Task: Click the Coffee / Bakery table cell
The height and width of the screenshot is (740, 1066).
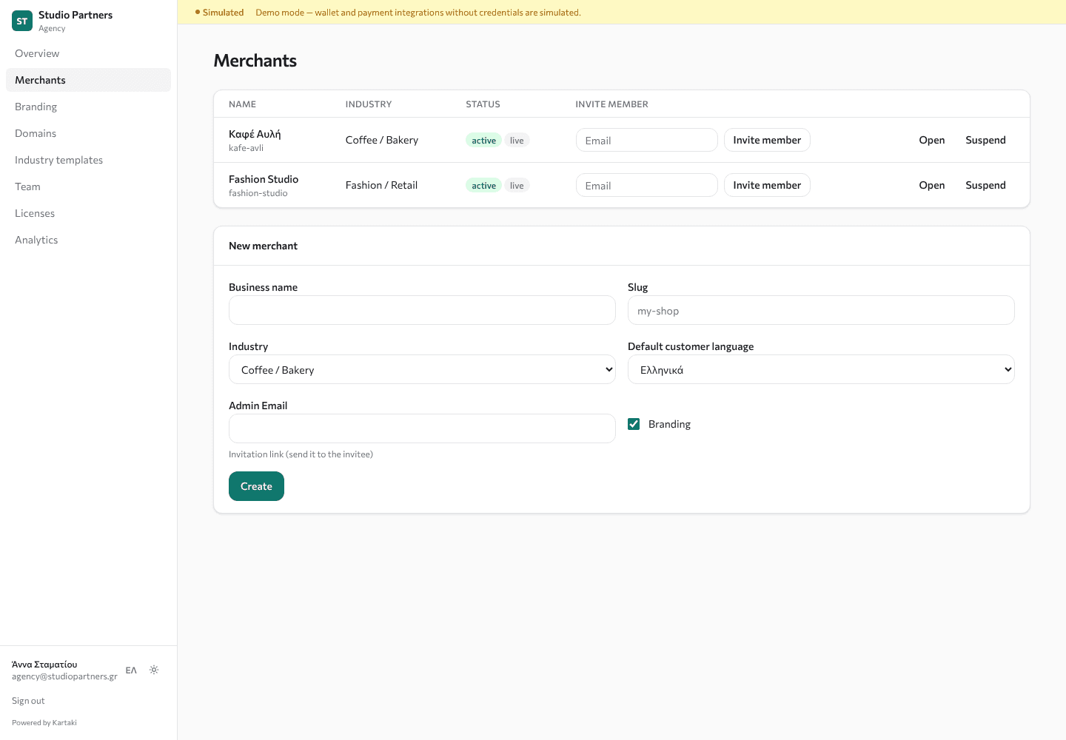Action: (x=382, y=140)
